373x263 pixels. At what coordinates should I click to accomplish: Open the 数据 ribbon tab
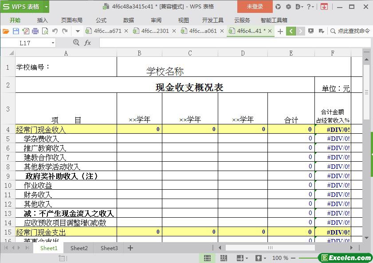tap(129, 20)
